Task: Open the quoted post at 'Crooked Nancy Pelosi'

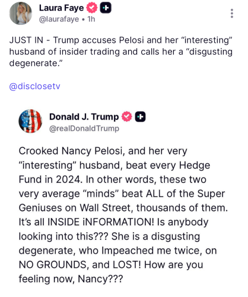Action: 71,151
